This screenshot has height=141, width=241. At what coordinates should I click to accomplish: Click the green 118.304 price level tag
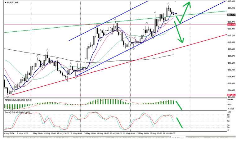[x=231, y=25]
